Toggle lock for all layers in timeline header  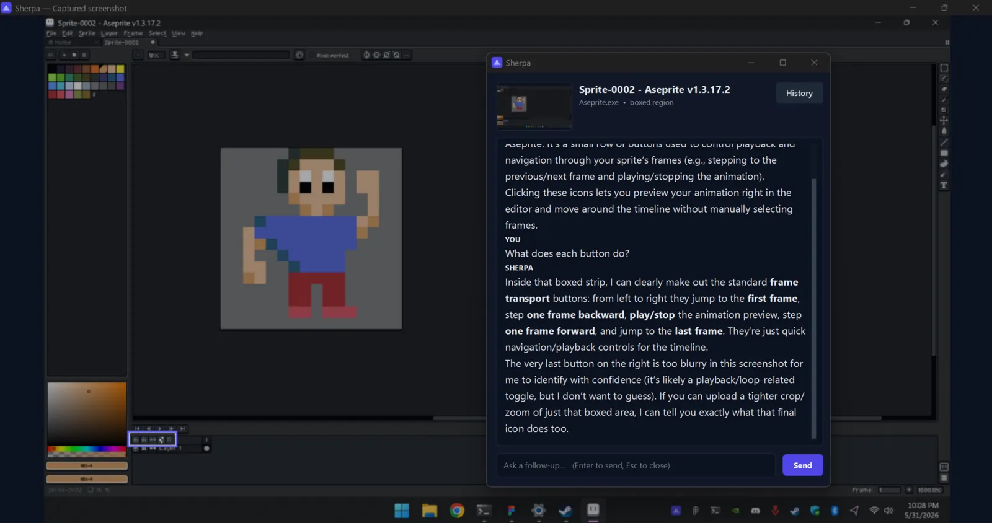click(144, 440)
